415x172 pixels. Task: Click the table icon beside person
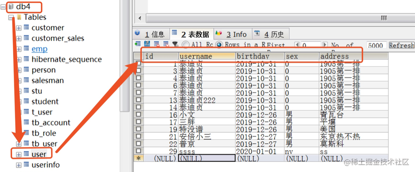[x=26, y=69]
